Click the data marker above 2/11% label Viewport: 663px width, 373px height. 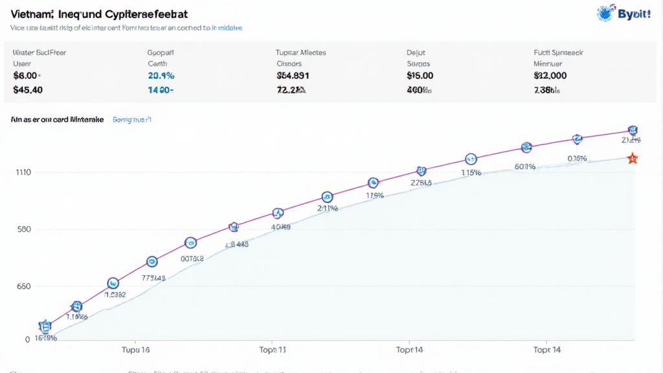click(x=327, y=196)
